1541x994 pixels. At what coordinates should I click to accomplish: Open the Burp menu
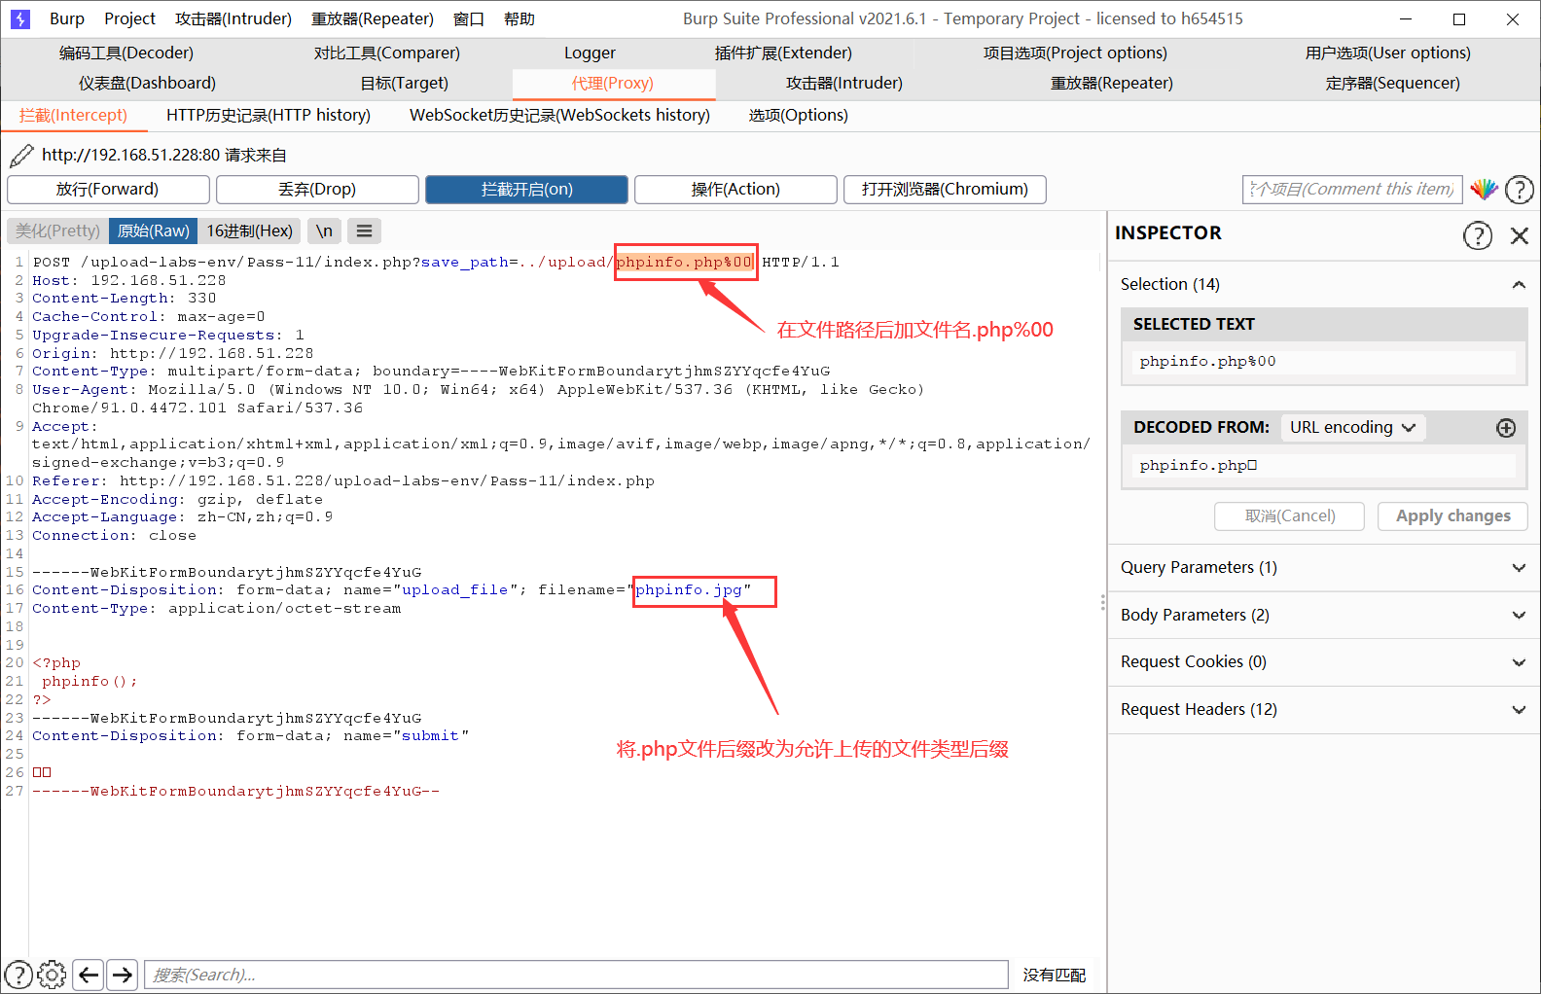pos(67,18)
